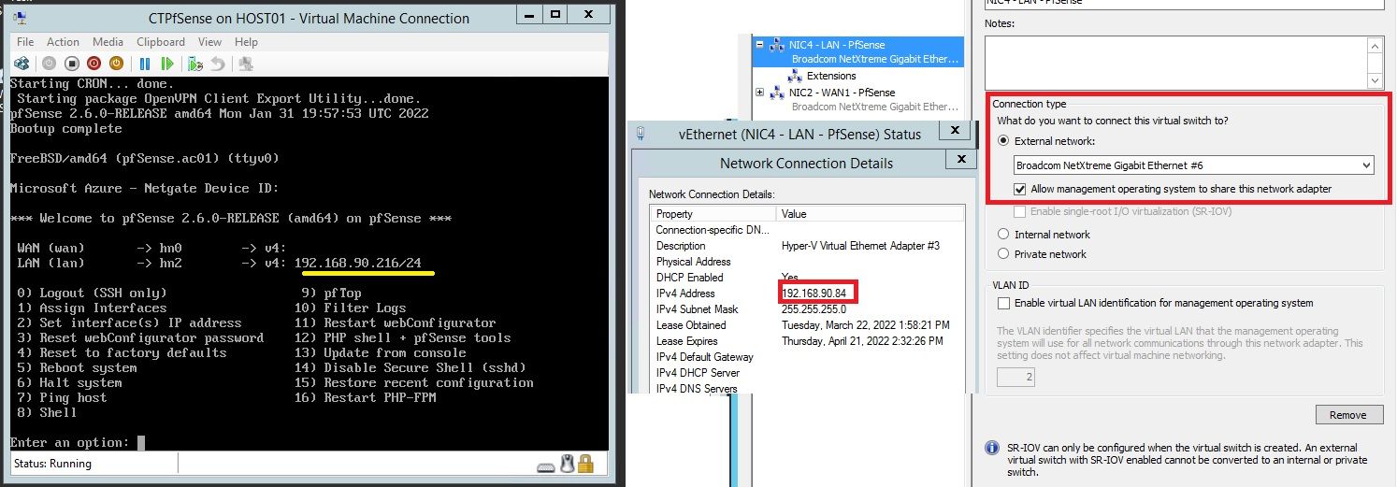Minimize the Virtual Machine Connection window

pyautogui.click(x=527, y=15)
